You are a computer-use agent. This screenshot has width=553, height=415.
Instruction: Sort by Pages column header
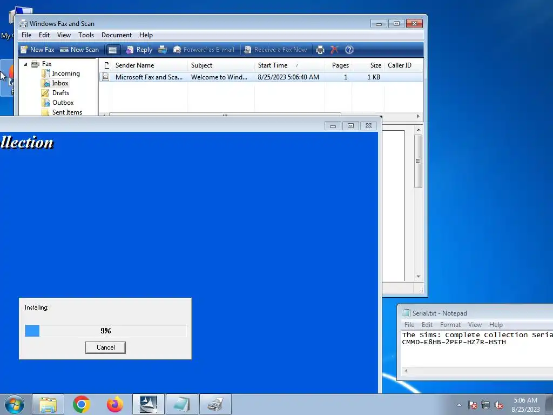click(x=338, y=65)
